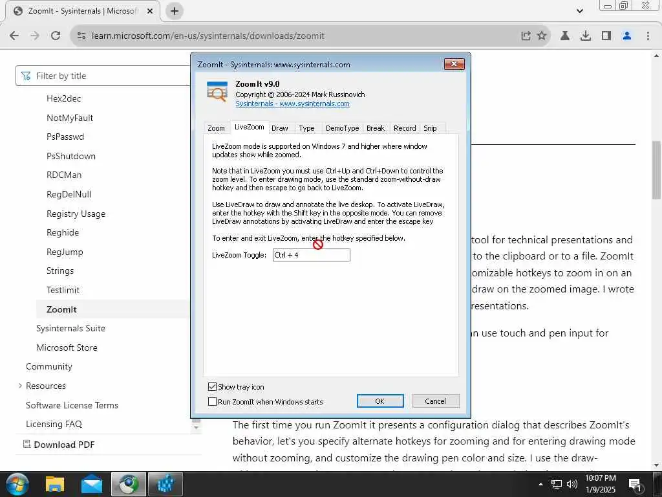662x497 pixels.
Task: Select Registry Usage in the sidebar
Action: point(76,214)
